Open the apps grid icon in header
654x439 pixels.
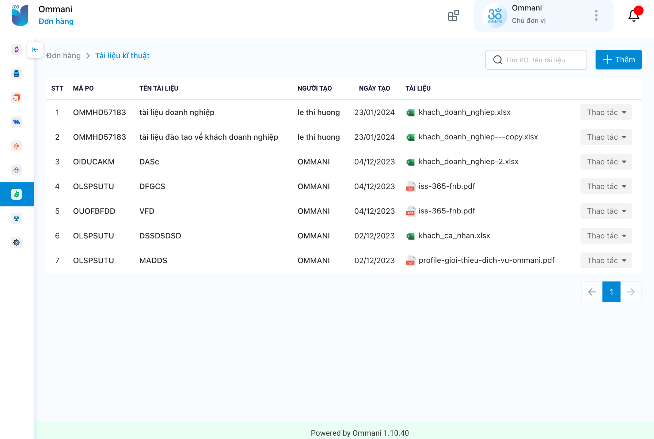pyautogui.click(x=453, y=15)
